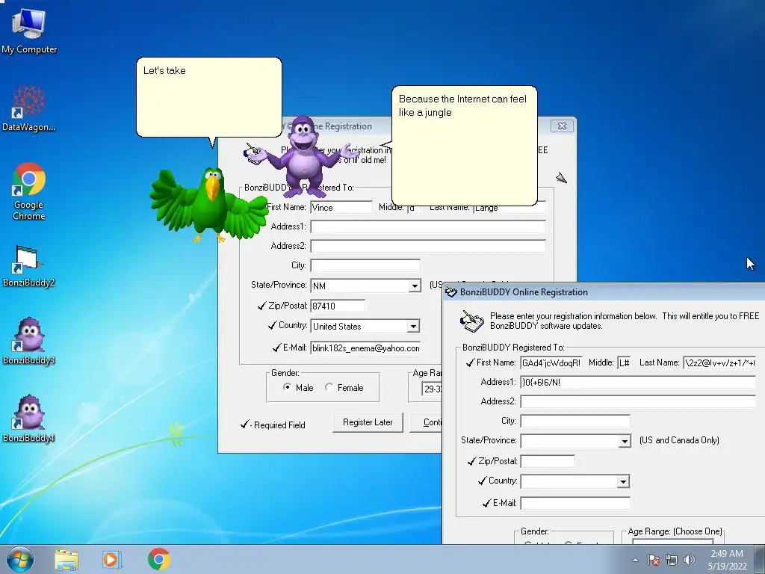Open the Age Range box showing 29 in the back window
This screenshot has width=765, height=574.
pyautogui.click(x=432, y=389)
